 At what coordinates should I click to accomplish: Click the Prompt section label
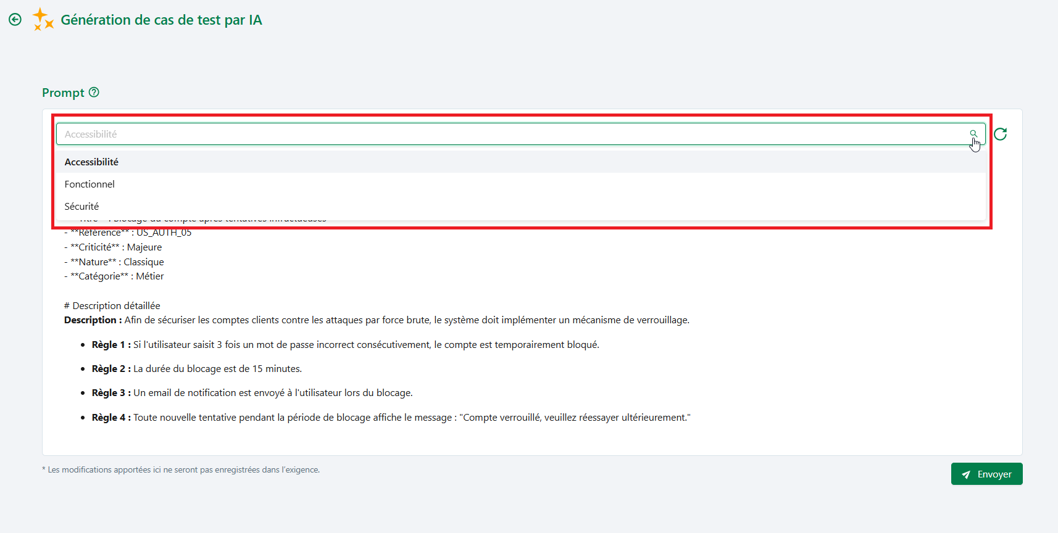[x=63, y=93]
